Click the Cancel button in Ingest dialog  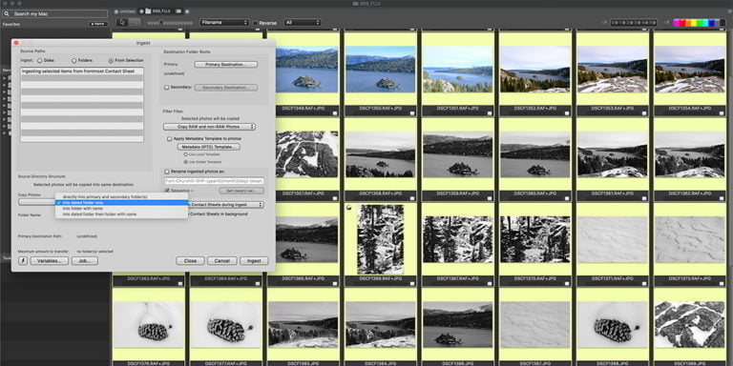[x=222, y=261]
